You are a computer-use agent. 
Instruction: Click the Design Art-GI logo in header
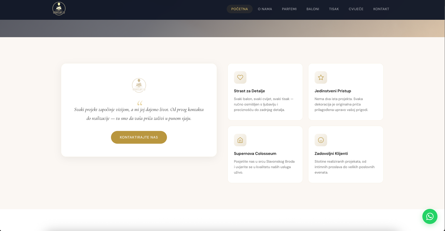59,9
